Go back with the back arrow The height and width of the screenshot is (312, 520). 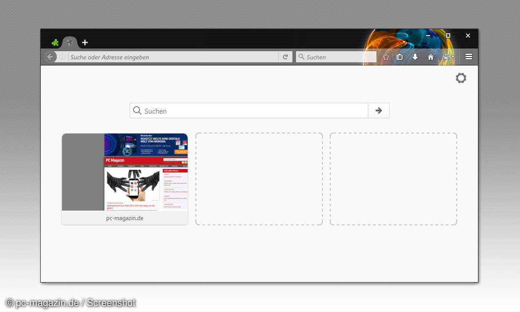point(50,57)
